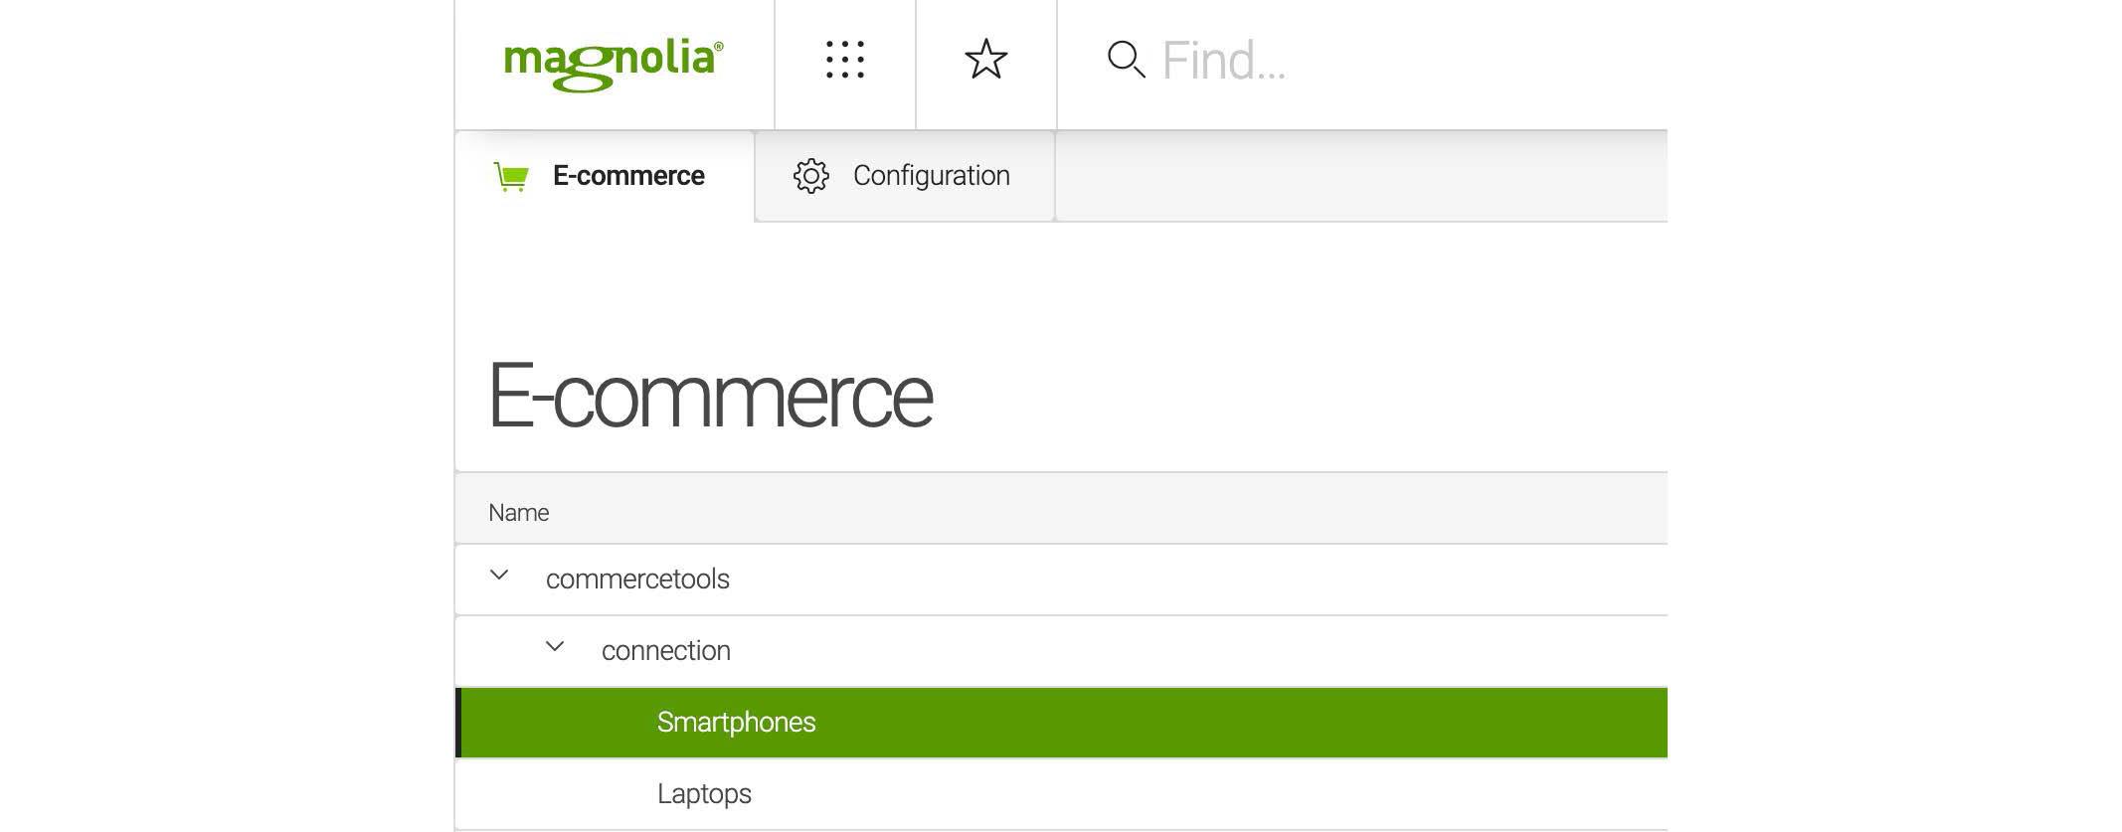Open the Configuration tab label

[932, 176]
